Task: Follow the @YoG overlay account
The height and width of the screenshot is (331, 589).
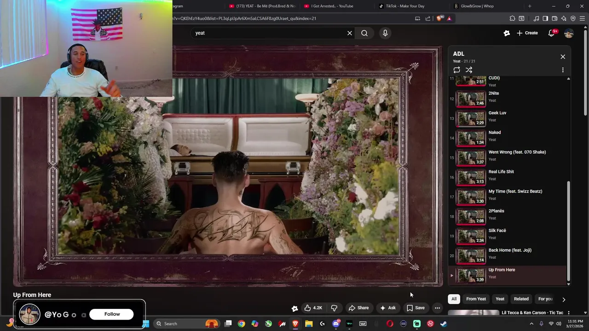Action: pos(112,314)
